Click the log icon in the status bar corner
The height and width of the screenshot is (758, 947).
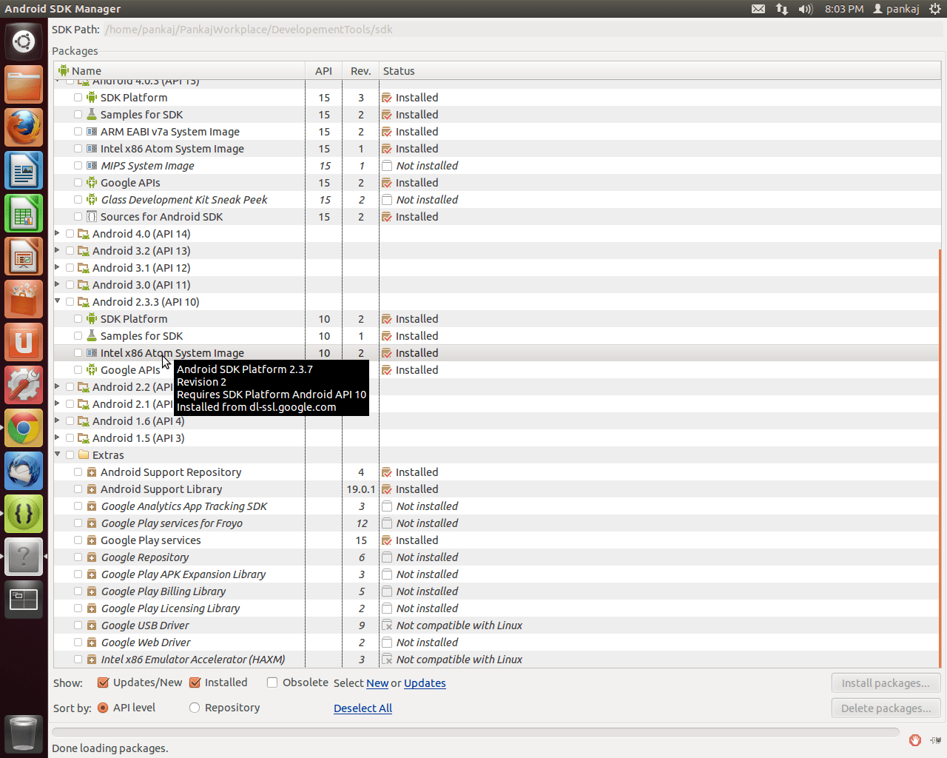[x=936, y=740]
